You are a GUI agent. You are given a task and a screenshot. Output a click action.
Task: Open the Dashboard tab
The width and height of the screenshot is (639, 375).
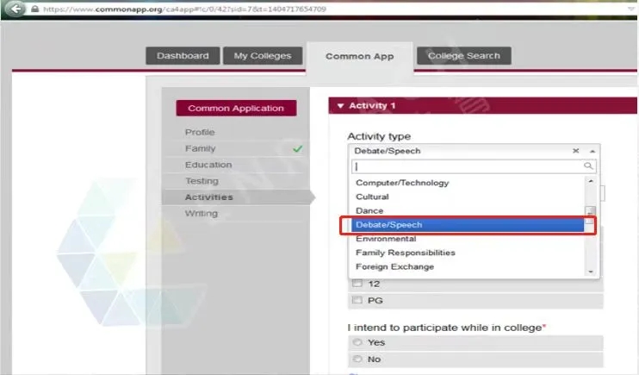(x=183, y=55)
